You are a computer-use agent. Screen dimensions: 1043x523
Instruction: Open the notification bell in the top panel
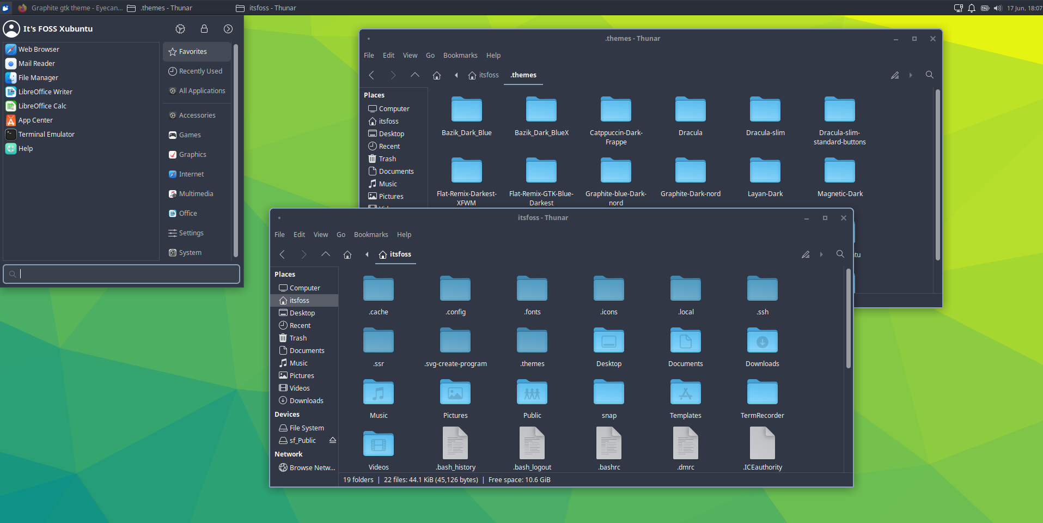972,8
